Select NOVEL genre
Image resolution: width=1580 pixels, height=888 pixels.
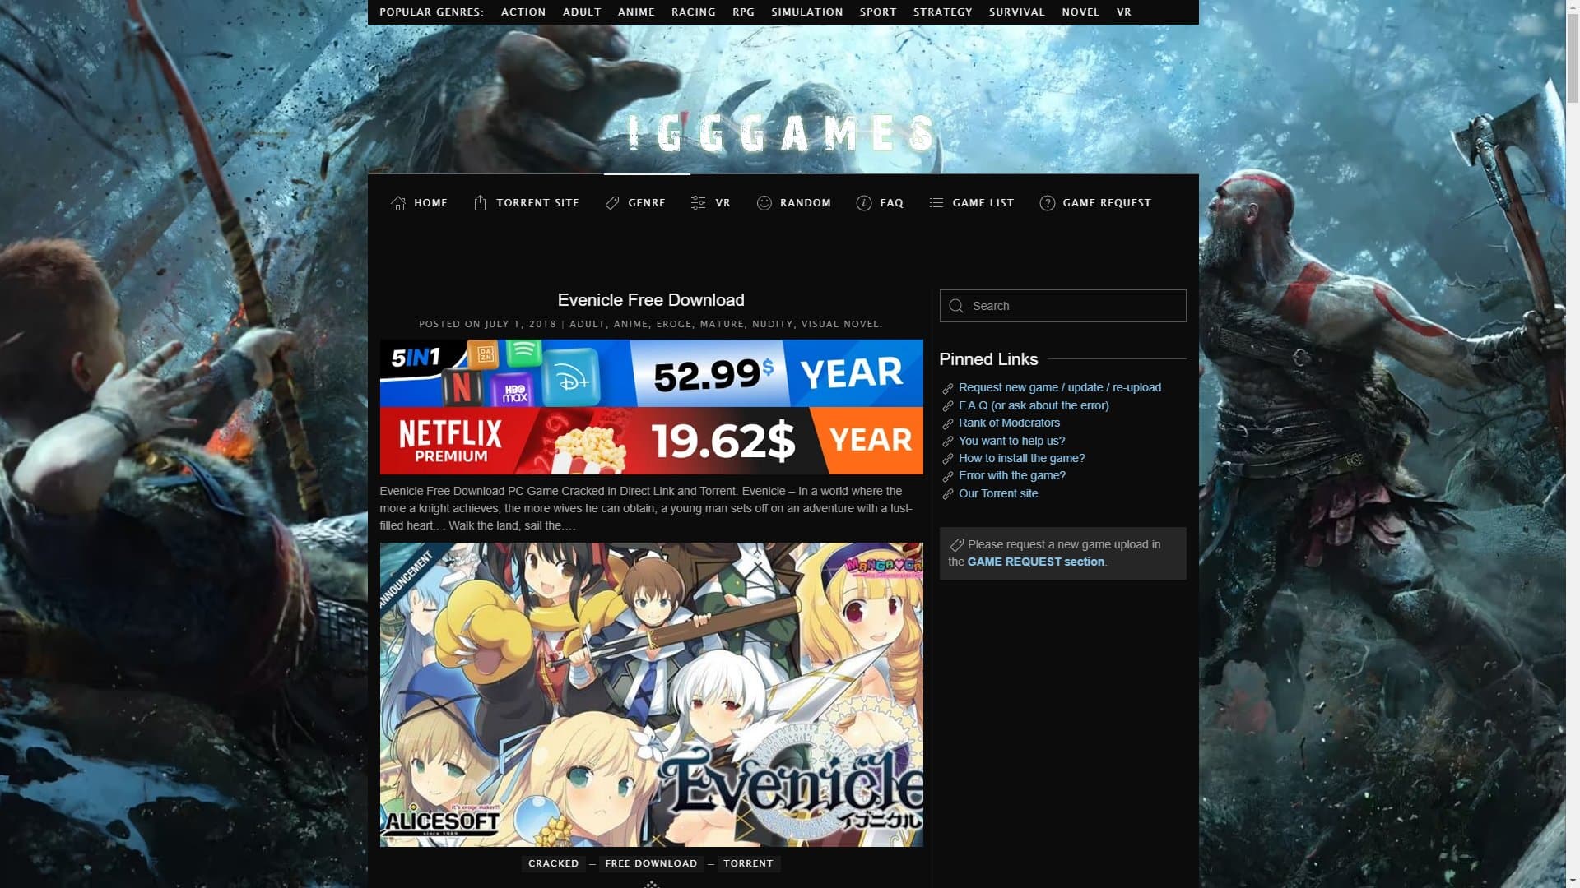pyautogui.click(x=1080, y=12)
